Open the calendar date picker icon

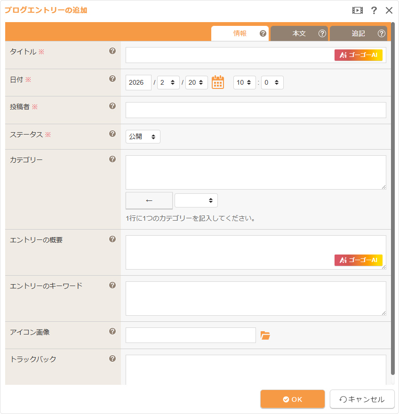click(x=217, y=82)
